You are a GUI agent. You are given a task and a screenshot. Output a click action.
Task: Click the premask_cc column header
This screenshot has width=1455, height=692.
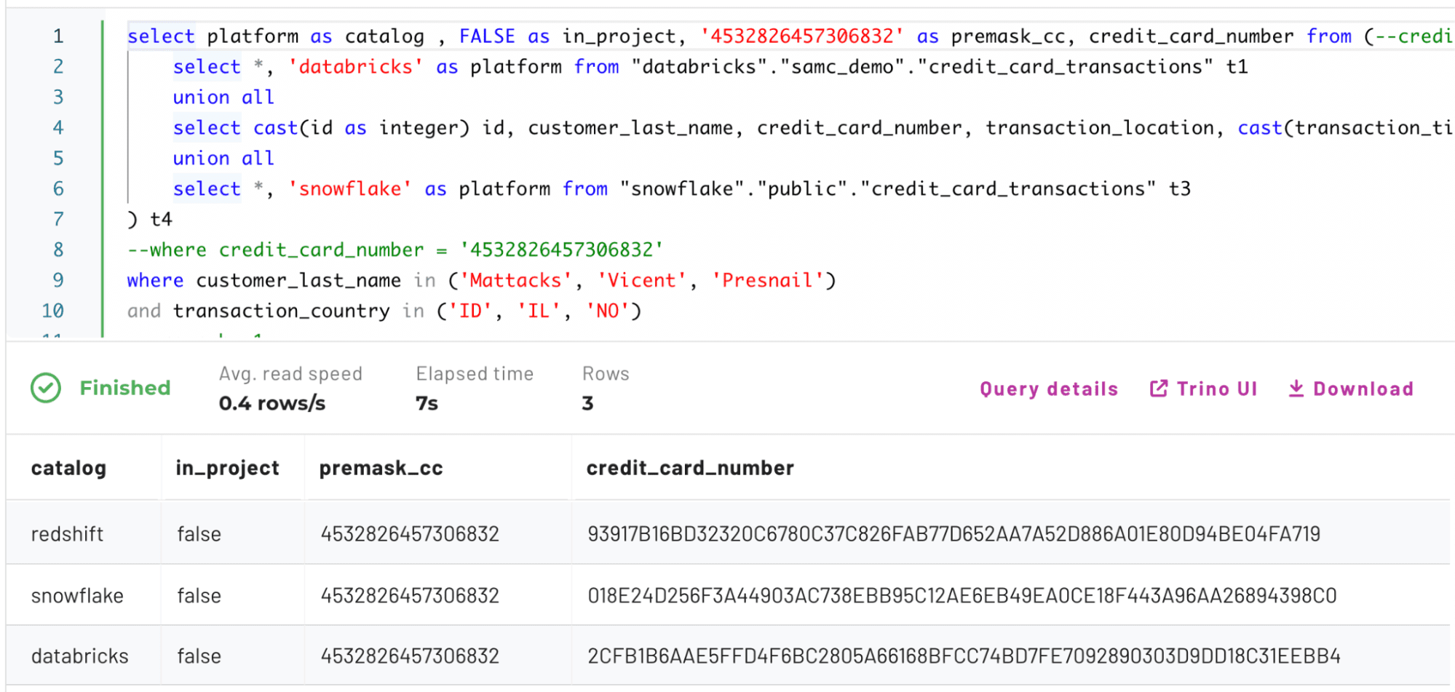coord(381,468)
